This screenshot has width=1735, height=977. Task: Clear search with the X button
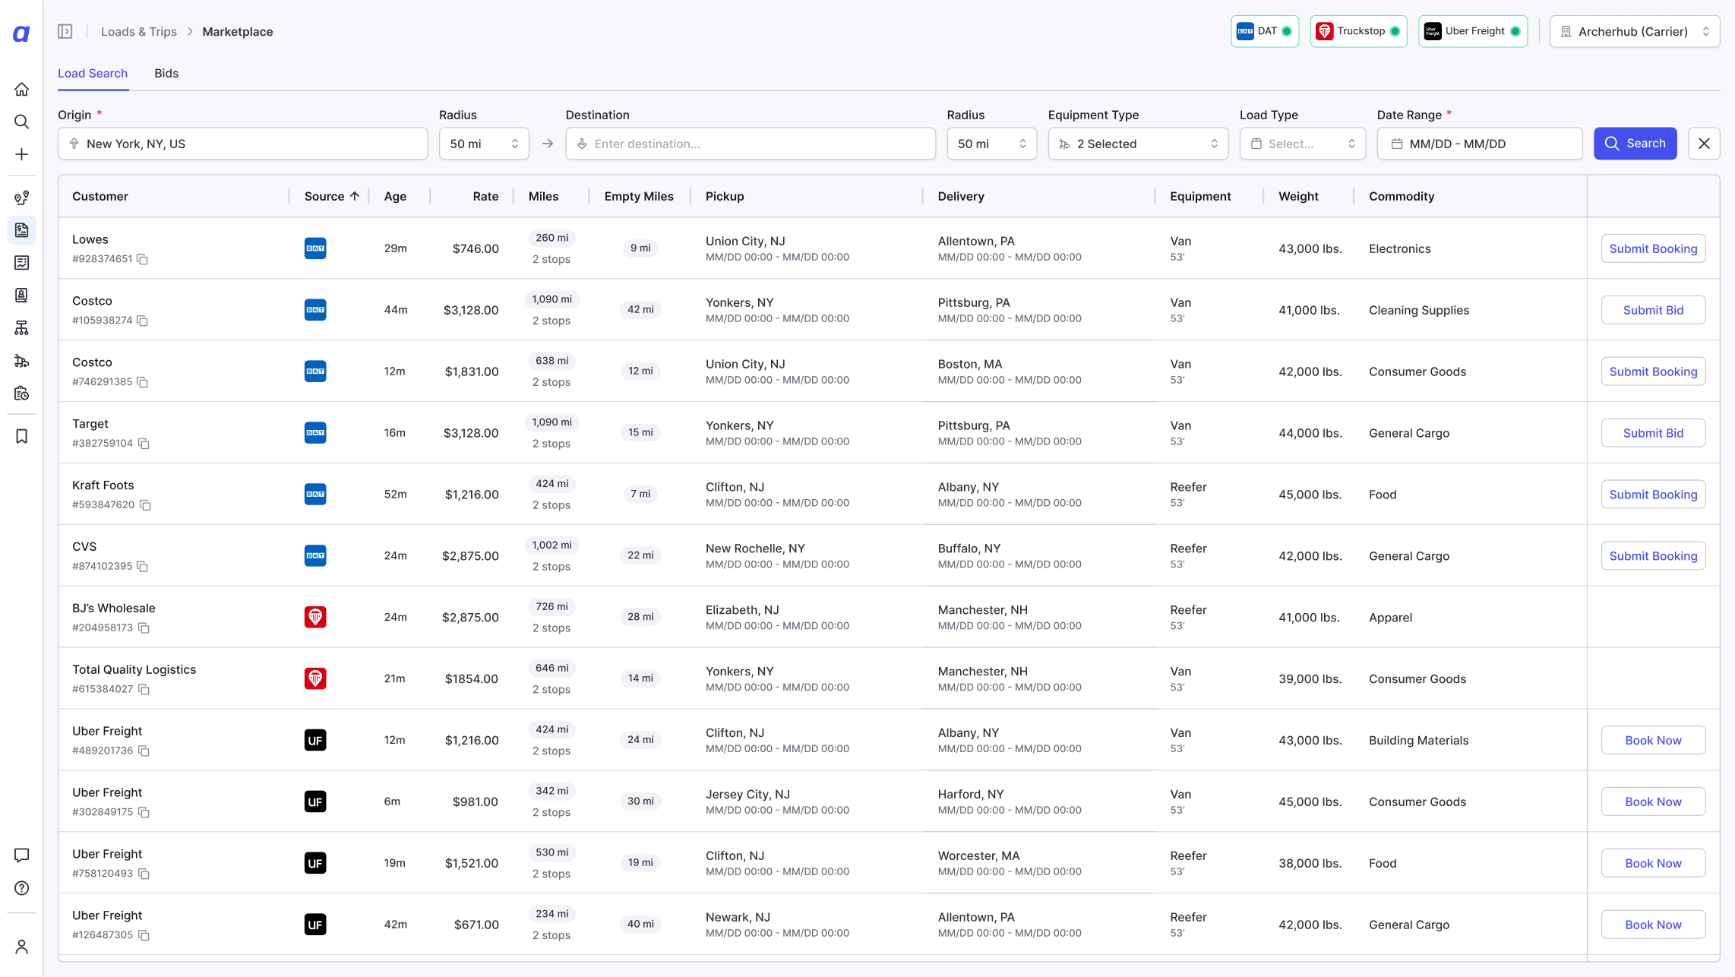click(x=1704, y=144)
